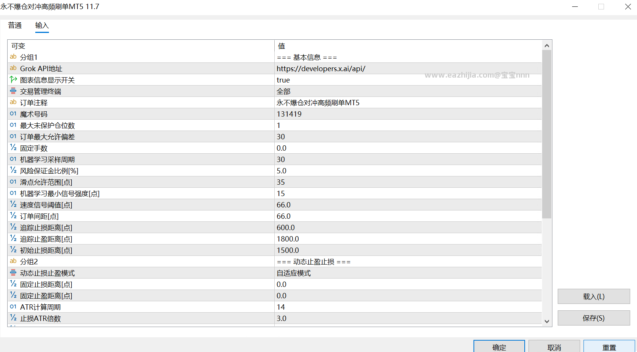
Task: Click enum icon beside 动态止损止盈模式
Action: (x=13, y=273)
